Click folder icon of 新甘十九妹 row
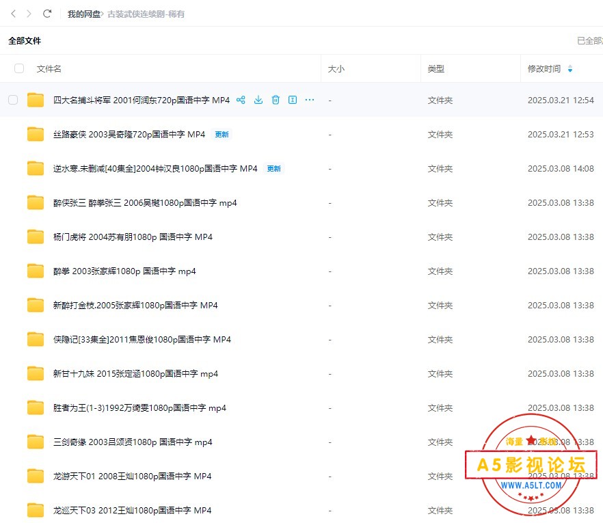 coord(36,373)
